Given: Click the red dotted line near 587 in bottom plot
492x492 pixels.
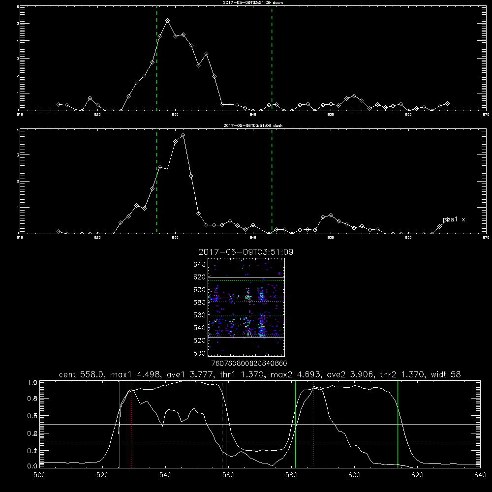Looking at the screenshot, I should 313,424.
